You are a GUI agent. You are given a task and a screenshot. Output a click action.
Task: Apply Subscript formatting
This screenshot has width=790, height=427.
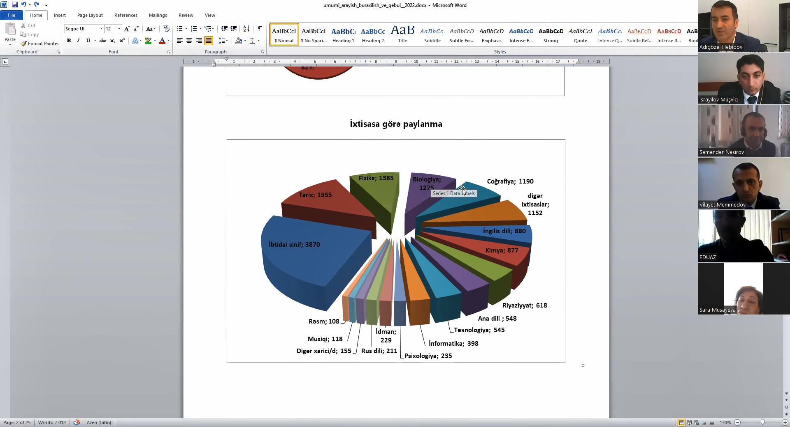click(x=112, y=41)
